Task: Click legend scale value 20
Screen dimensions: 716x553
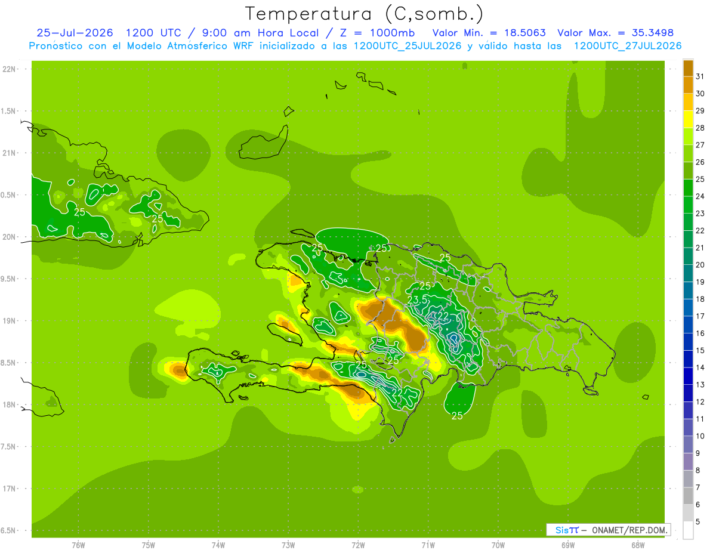Action: (x=700, y=265)
